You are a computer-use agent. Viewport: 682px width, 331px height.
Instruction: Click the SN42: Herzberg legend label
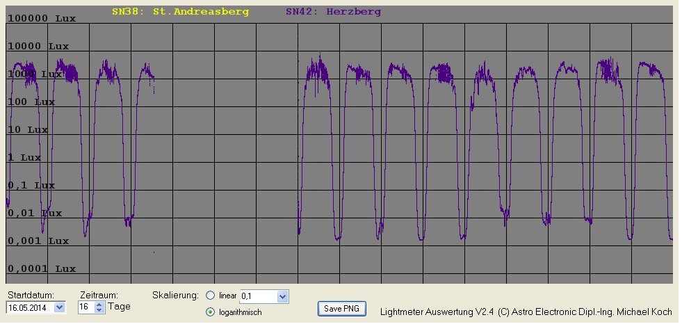point(333,12)
